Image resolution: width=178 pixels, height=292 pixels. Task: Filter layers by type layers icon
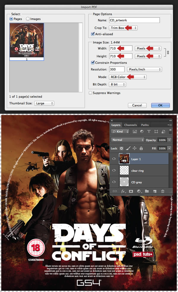pos(149,132)
